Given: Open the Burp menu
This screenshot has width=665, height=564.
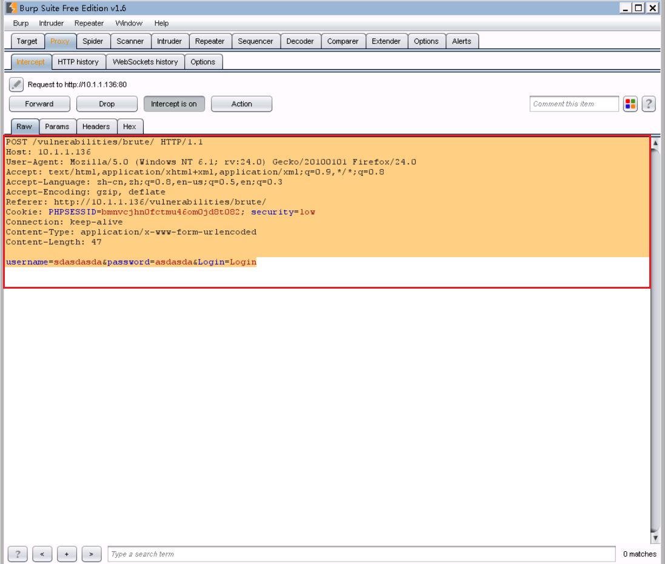Looking at the screenshot, I should (x=21, y=23).
